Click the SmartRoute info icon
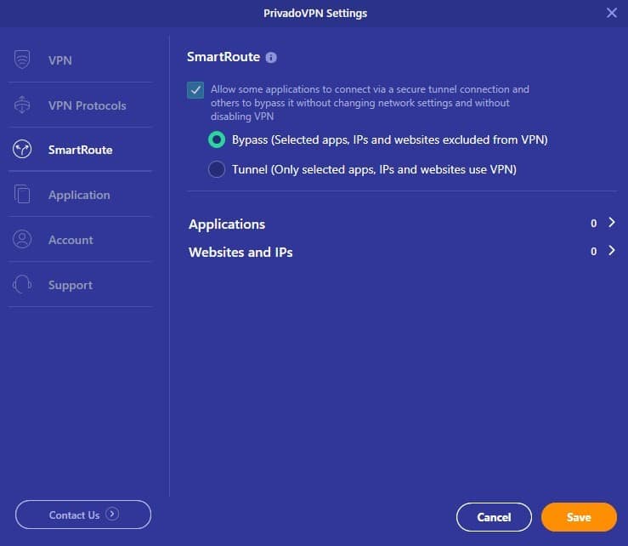628x546 pixels. 271,58
